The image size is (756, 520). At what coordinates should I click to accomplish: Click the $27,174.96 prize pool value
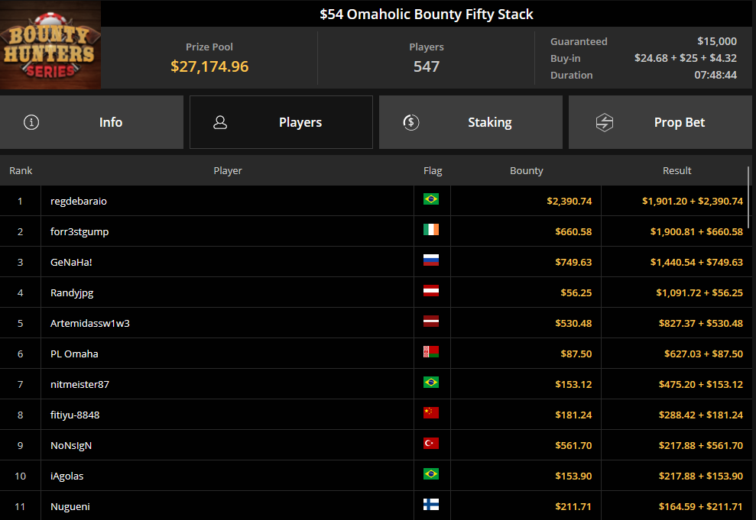point(209,66)
